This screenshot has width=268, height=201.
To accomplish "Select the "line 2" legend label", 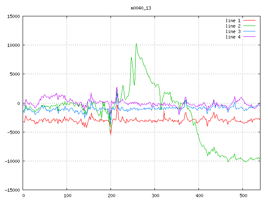I will 233,26.
